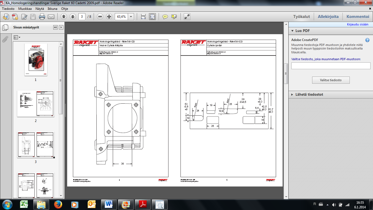
Task: Click the Adobe Reader taskbar icon
Action: pos(143,204)
